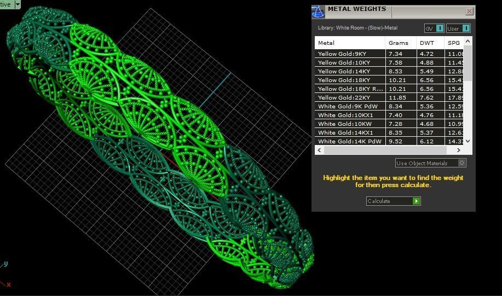The width and height of the screenshot is (502, 296).
Task: Click the 4.72 DWT value
Action: click(x=427, y=54)
